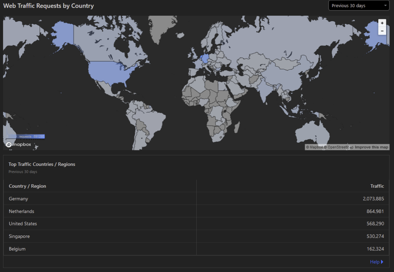
Task: Click traffic value 864,981
Action: tap(375, 211)
